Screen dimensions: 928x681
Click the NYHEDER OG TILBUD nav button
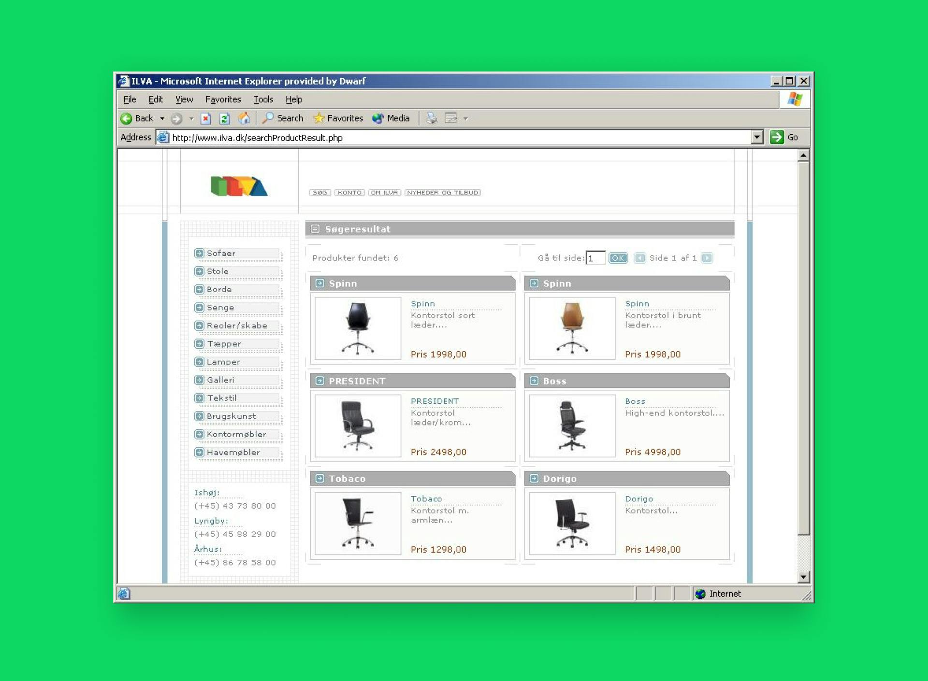click(x=442, y=192)
